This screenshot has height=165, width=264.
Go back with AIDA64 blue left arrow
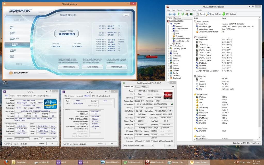pos(170,14)
